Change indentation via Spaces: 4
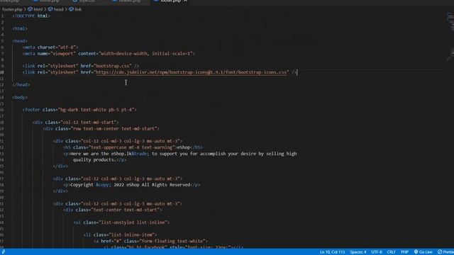Image resolution: width=454 pixels, height=255 pixels. (358, 252)
